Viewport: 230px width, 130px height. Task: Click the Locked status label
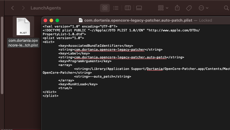coord(205,20)
